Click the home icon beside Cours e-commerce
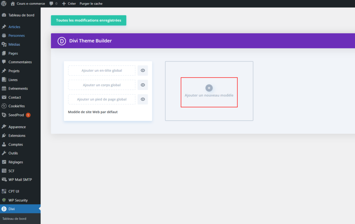 (x=13, y=3)
